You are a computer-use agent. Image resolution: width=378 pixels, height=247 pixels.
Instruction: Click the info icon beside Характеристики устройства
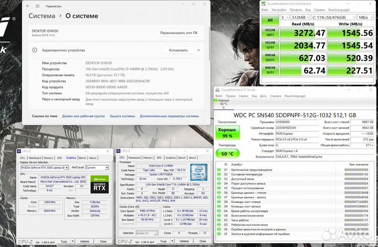(35, 50)
